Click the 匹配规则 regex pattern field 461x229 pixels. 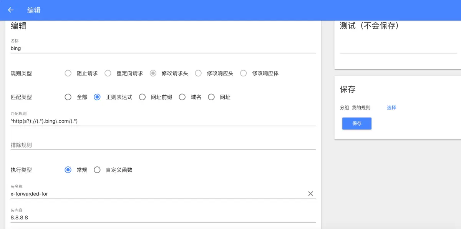pos(154,121)
